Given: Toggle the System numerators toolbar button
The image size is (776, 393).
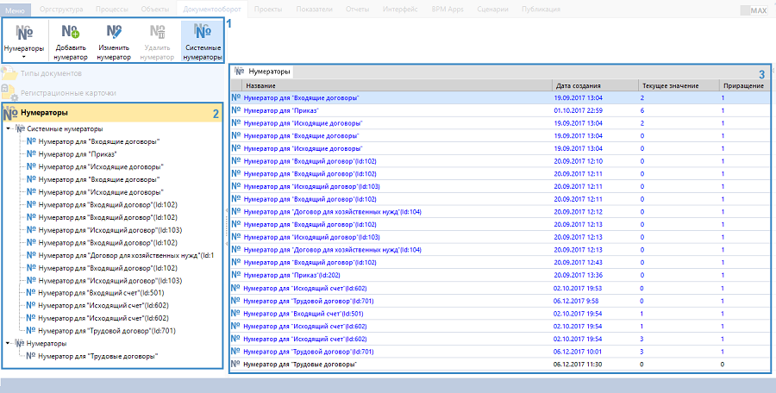Looking at the screenshot, I should pyautogui.click(x=203, y=41).
